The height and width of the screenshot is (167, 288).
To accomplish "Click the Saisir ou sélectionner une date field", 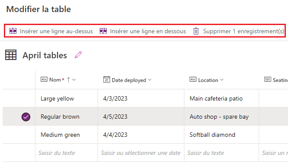I will 141,153.
